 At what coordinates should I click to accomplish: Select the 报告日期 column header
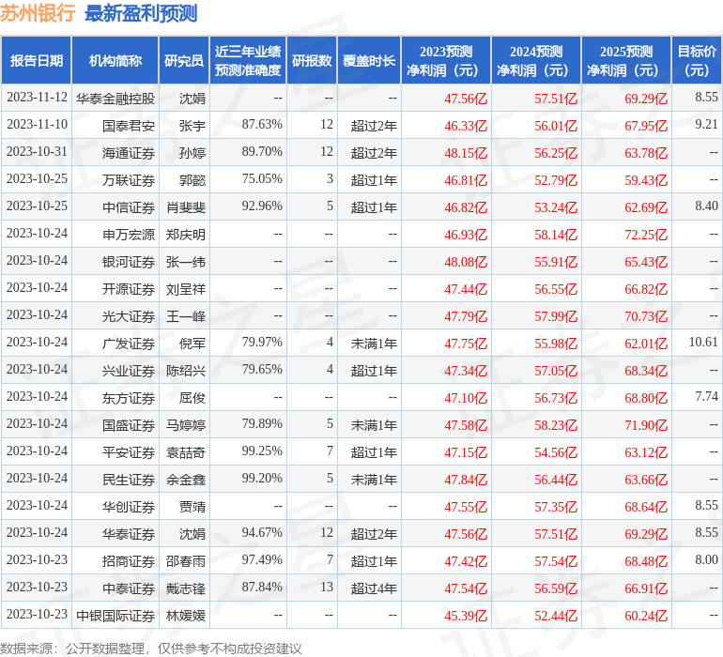37,60
